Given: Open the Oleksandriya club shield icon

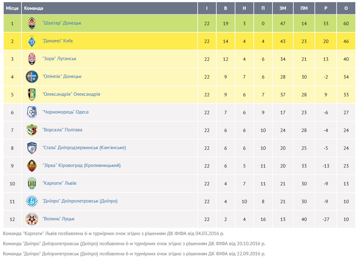Looking at the screenshot, I should [32, 95].
